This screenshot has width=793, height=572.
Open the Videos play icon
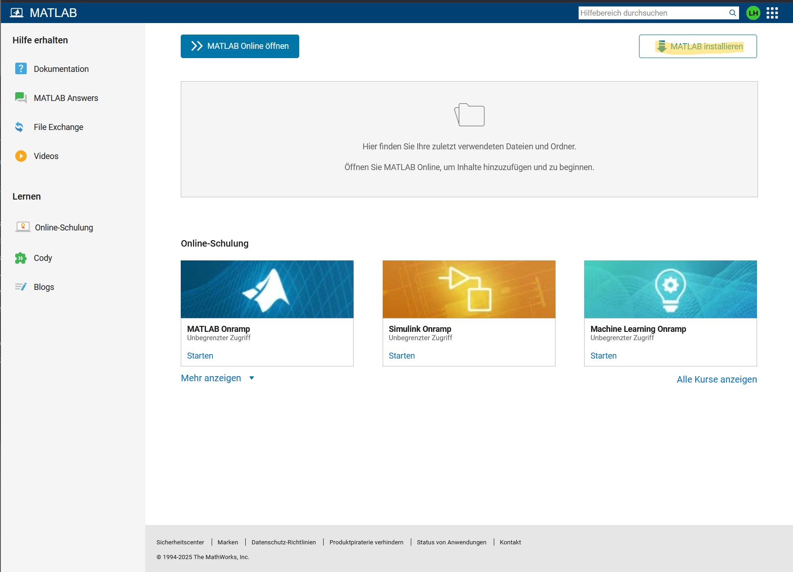point(21,156)
